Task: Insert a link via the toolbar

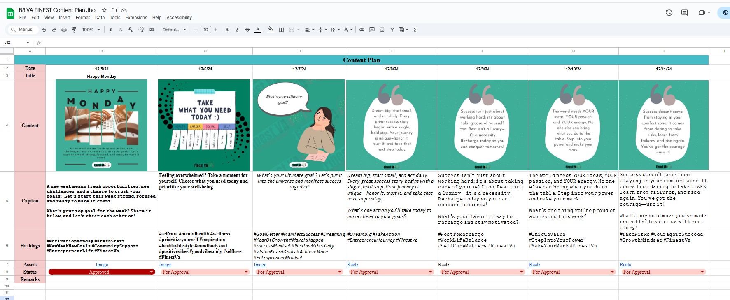Action: (362, 30)
